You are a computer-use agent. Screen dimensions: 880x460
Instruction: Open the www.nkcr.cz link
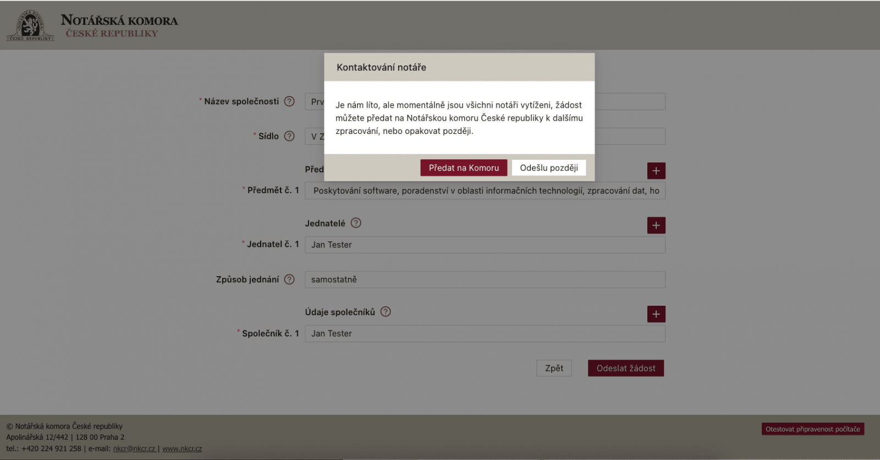[x=182, y=448]
